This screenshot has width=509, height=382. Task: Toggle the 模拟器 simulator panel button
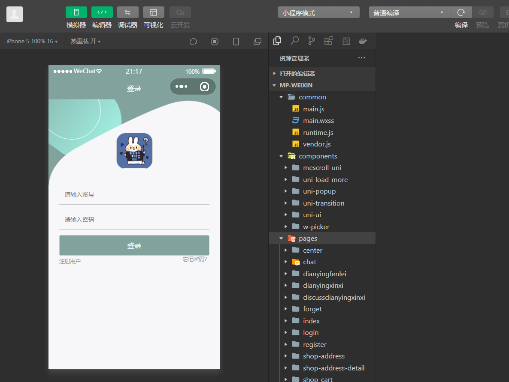[76, 12]
